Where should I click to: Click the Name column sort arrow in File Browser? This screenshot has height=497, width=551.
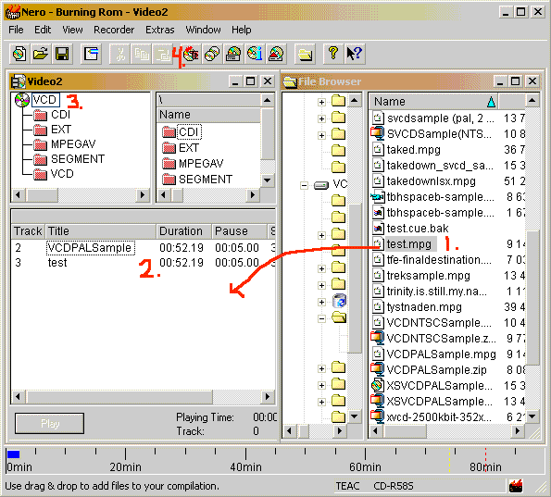coord(491,102)
